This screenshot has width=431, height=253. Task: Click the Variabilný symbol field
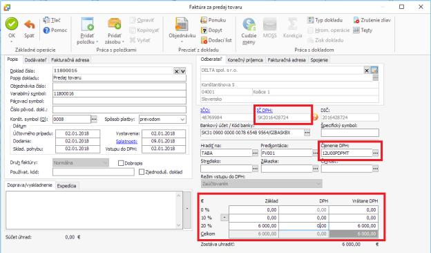click(x=119, y=94)
